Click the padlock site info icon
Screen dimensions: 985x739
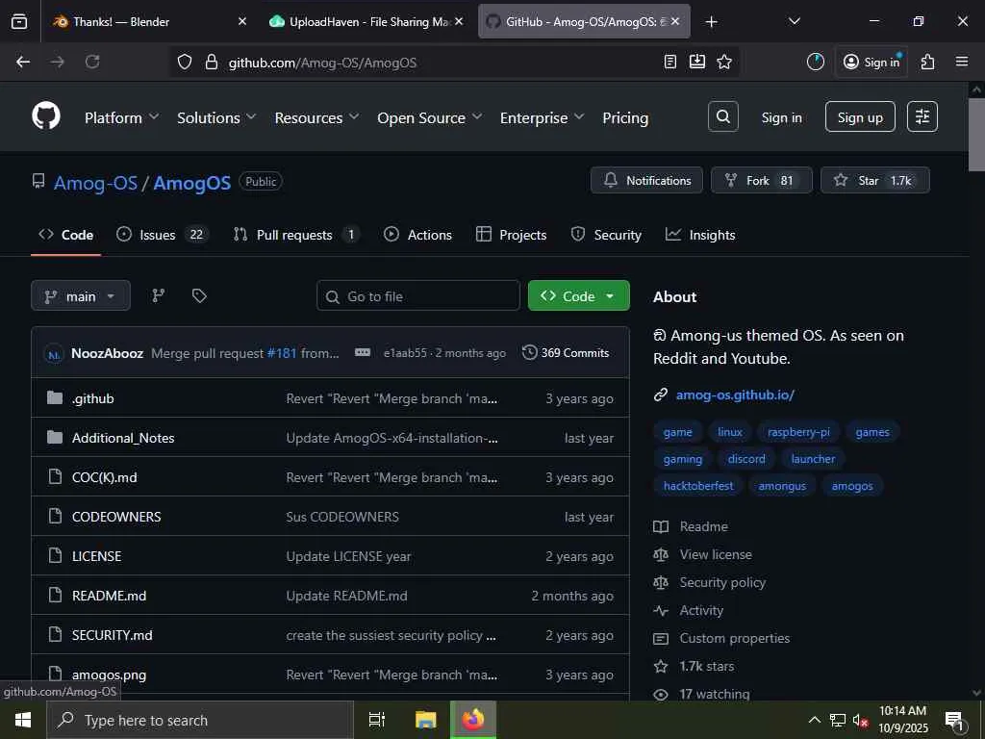(212, 62)
